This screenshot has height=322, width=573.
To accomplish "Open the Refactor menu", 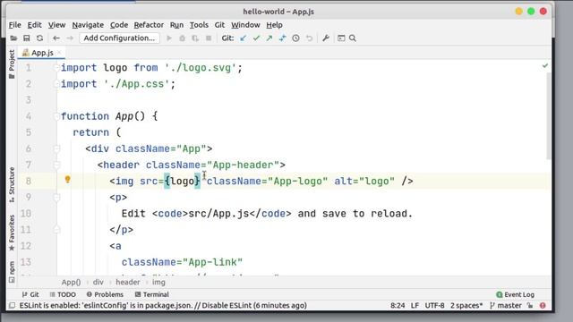I will (149, 25).
